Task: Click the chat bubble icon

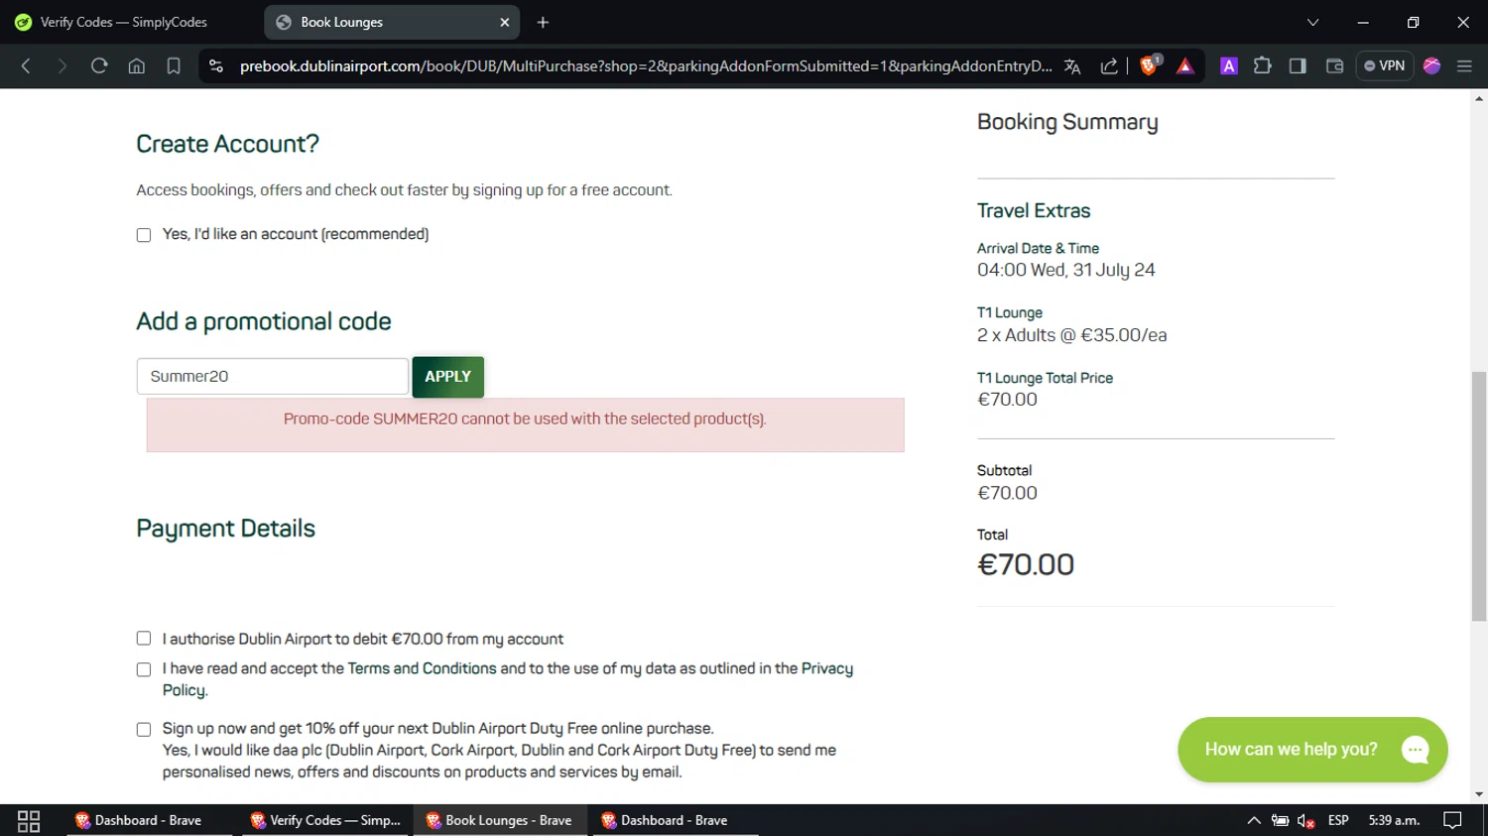Action: (1416, 750)
